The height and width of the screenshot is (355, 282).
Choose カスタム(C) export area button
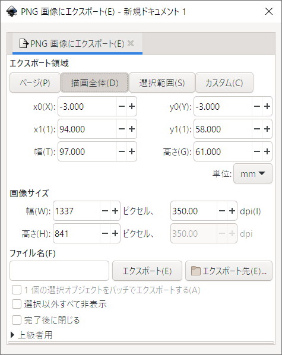[224, 83]
